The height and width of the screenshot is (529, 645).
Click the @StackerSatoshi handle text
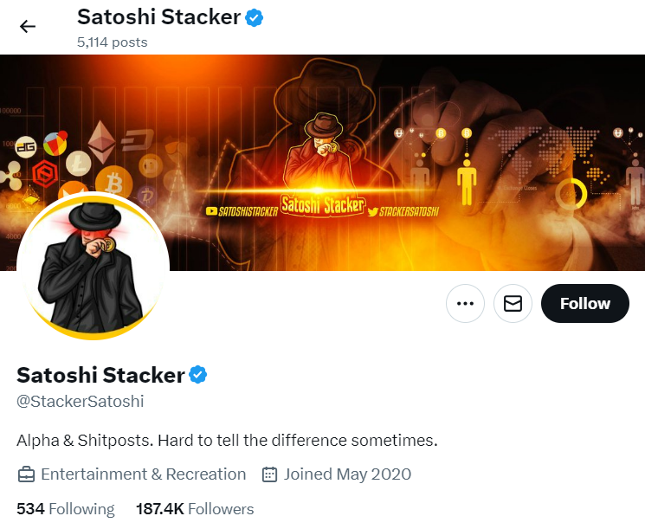tap(81, 401)
